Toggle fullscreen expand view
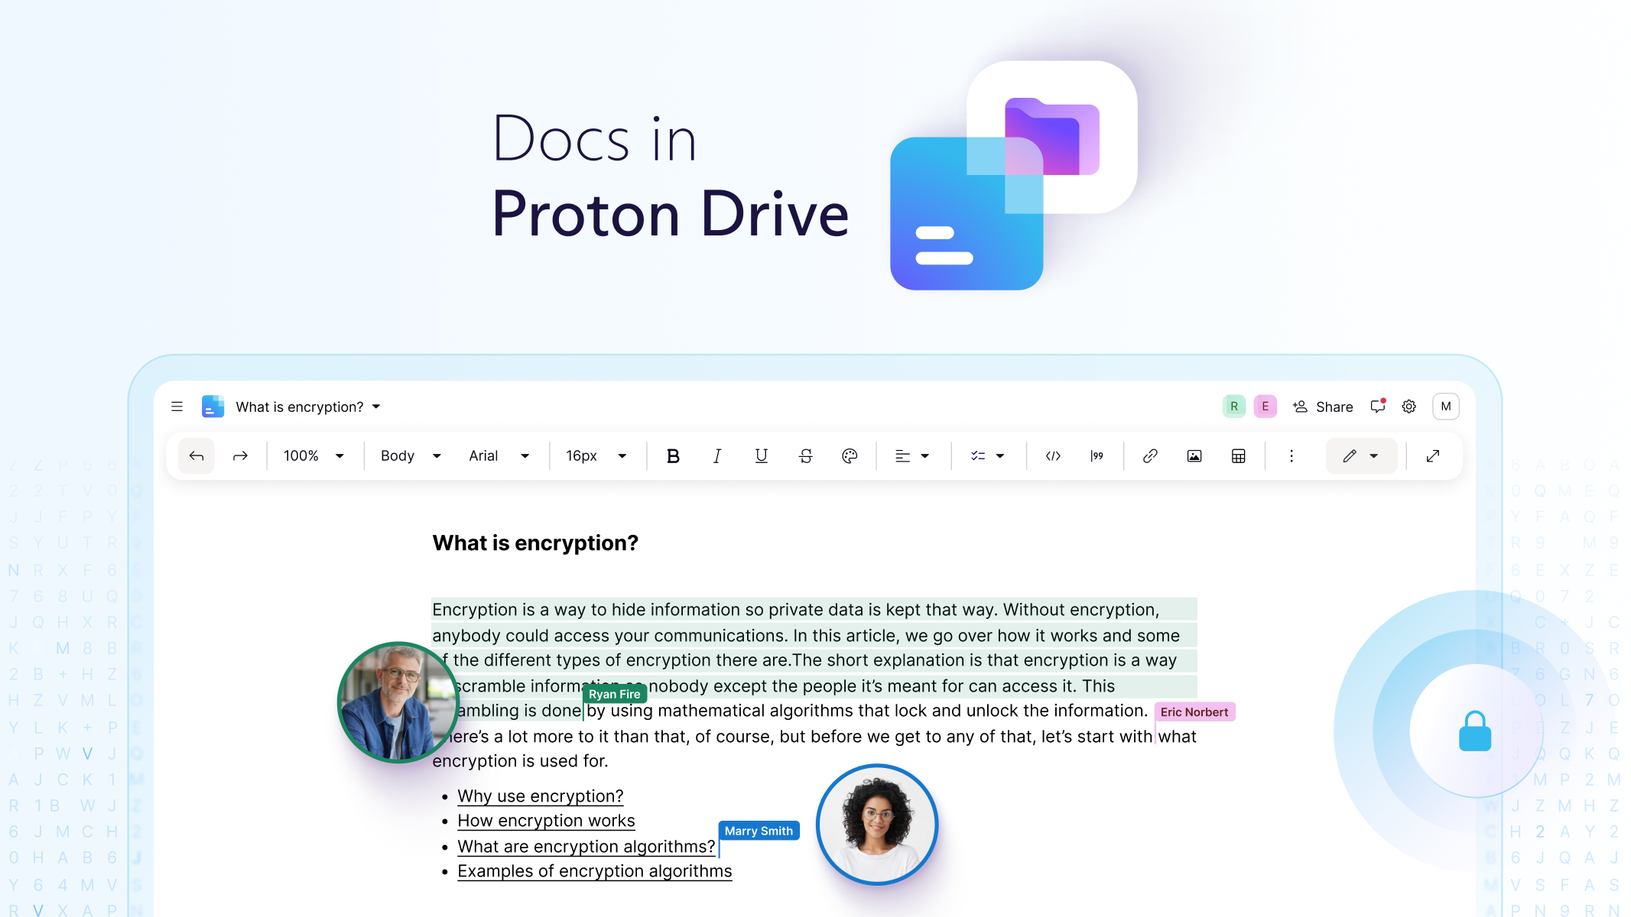 click(x=1433, y=455)
